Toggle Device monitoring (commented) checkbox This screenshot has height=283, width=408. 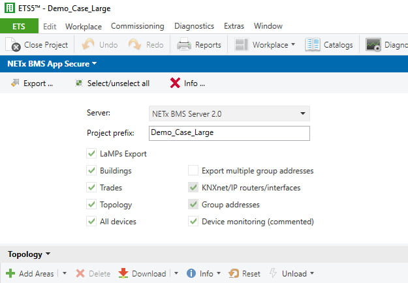point(193,222)
